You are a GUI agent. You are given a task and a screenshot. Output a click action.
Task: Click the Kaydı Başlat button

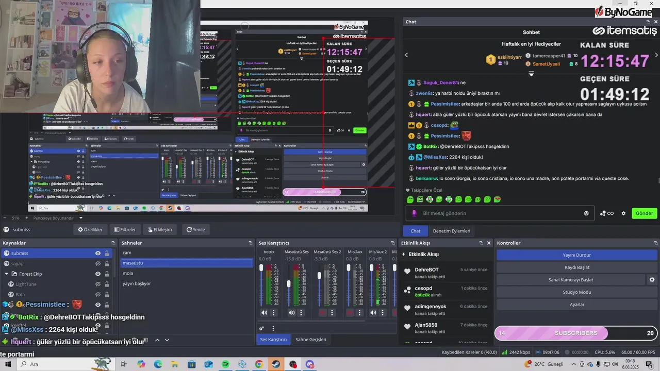pos(577,267)
